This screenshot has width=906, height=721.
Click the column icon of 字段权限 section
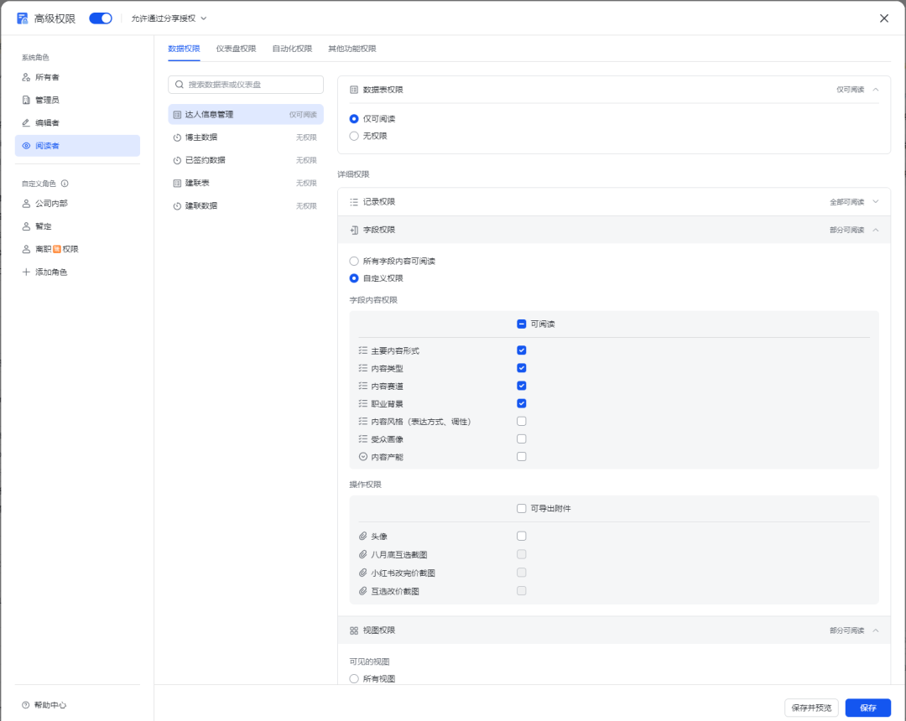354,230
